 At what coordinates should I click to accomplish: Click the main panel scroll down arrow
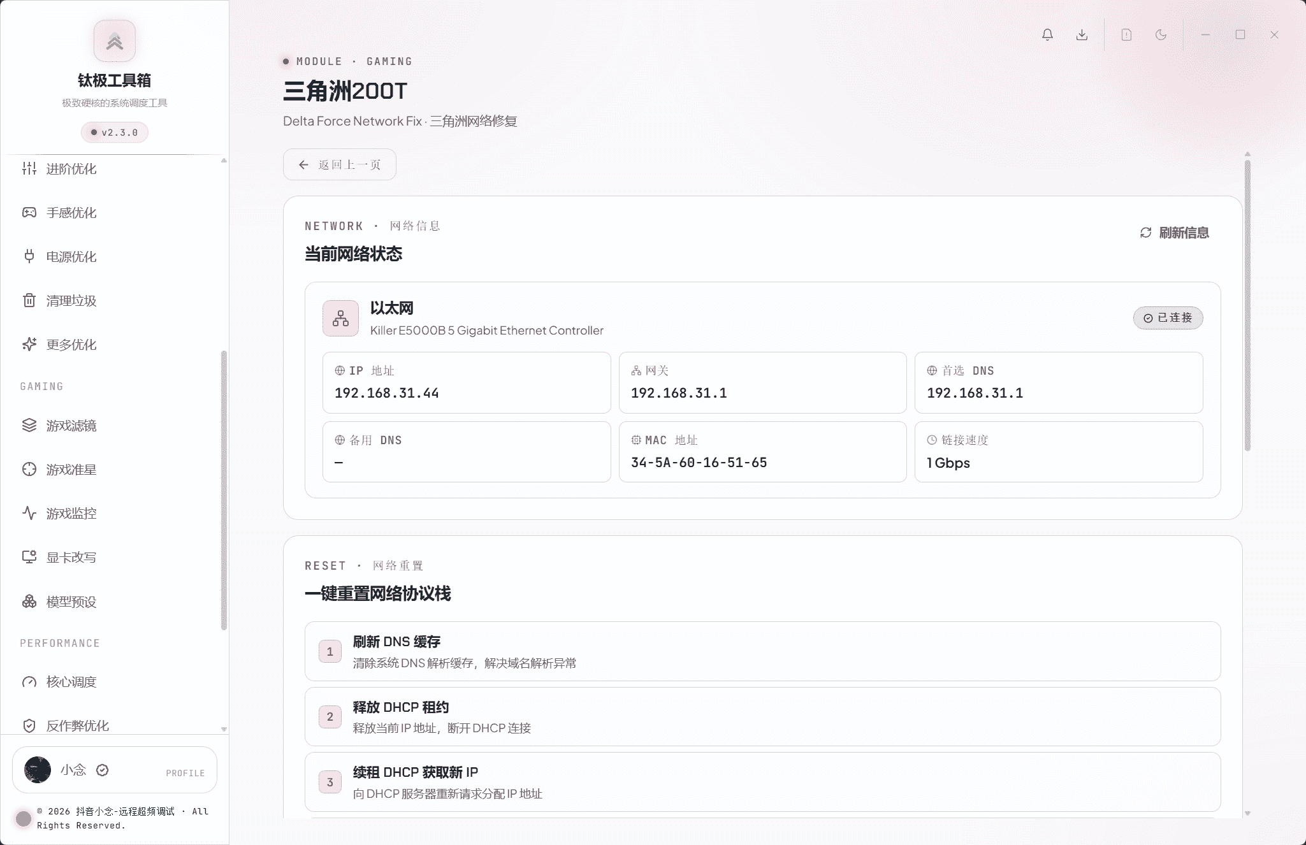[x=1247, y=813]
